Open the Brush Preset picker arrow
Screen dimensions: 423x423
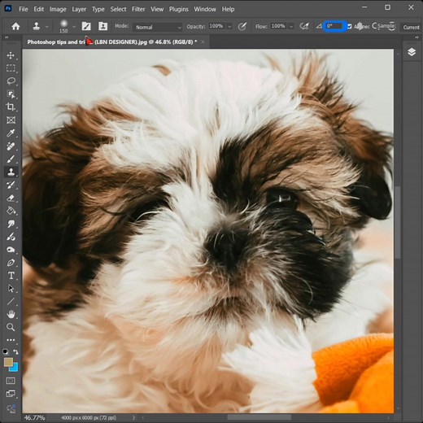[x=74, y=27]
